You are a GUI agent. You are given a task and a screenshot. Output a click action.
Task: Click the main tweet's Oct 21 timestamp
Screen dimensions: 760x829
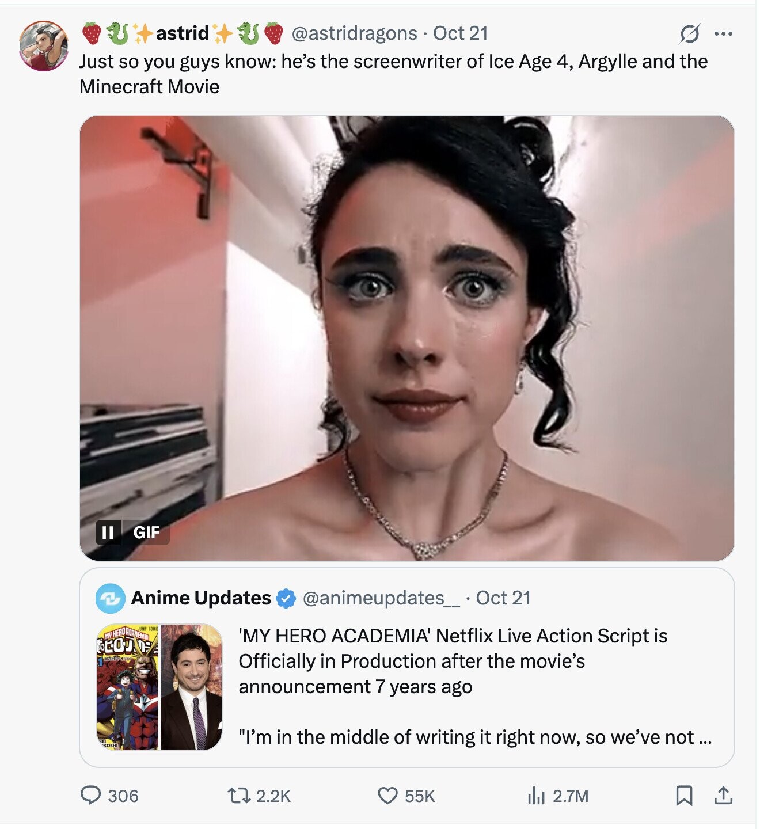pos(460,33)
